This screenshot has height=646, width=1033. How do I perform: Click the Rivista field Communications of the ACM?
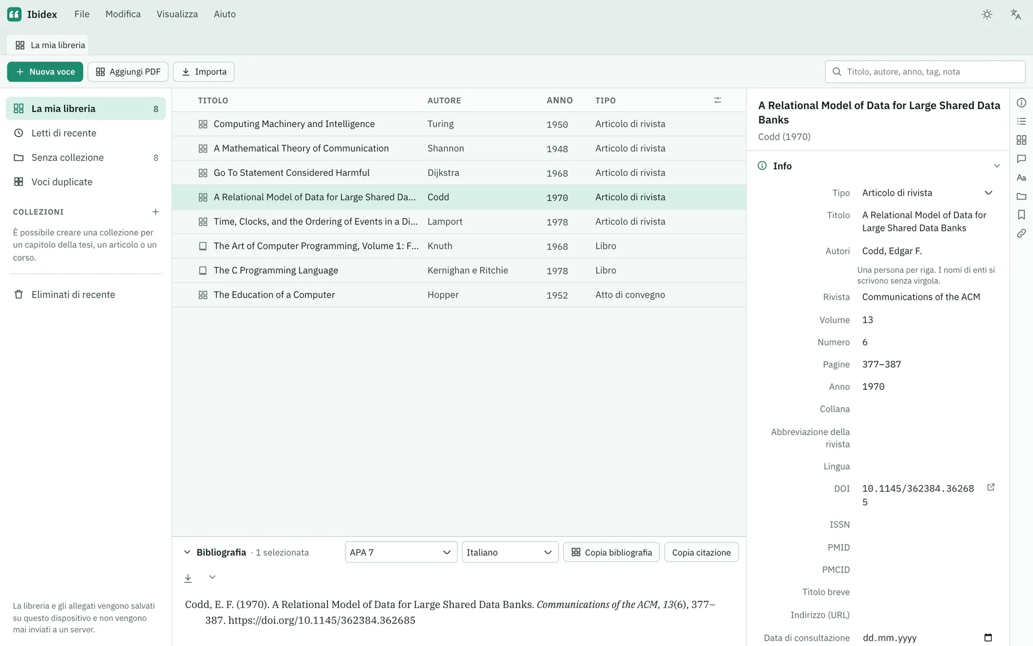coord(927,297)
